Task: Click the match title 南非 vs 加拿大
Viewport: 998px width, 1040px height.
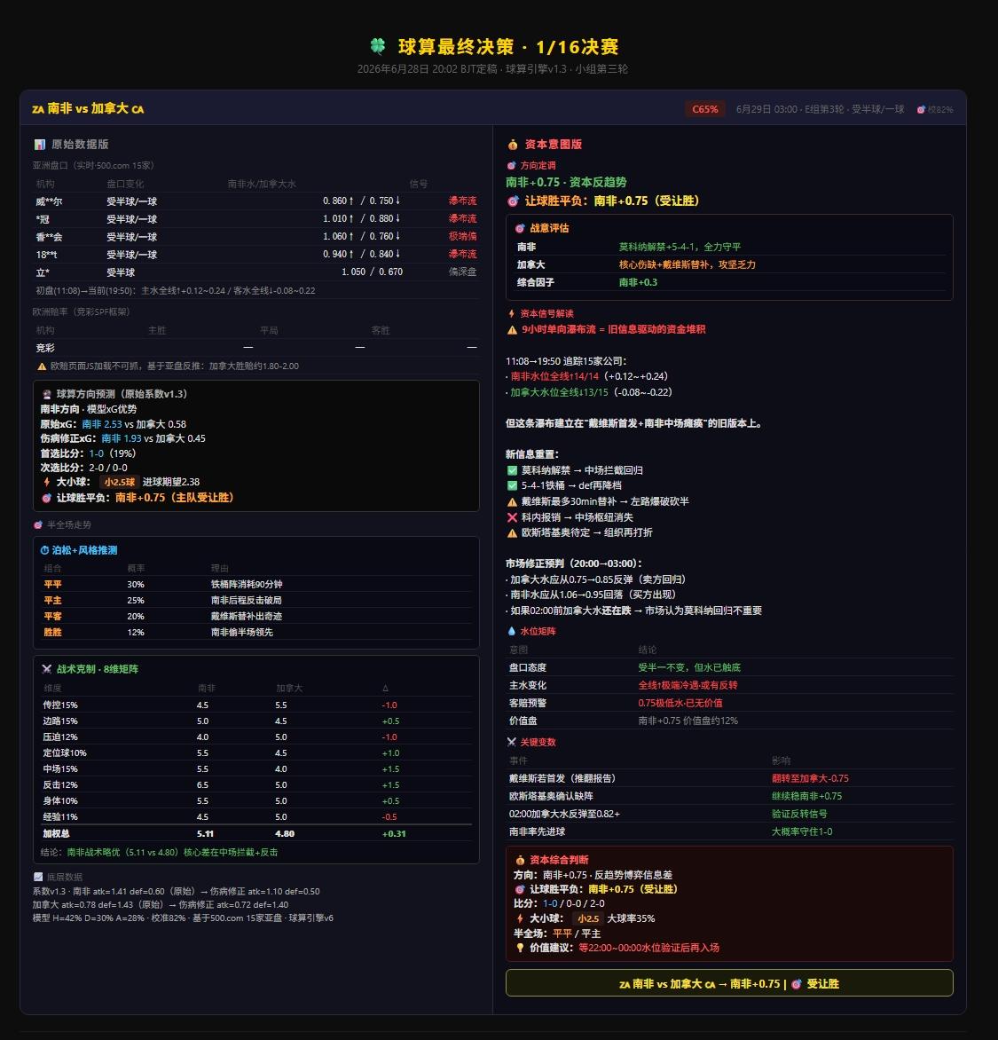Action: pyautogui.click(x=88, y=108)
